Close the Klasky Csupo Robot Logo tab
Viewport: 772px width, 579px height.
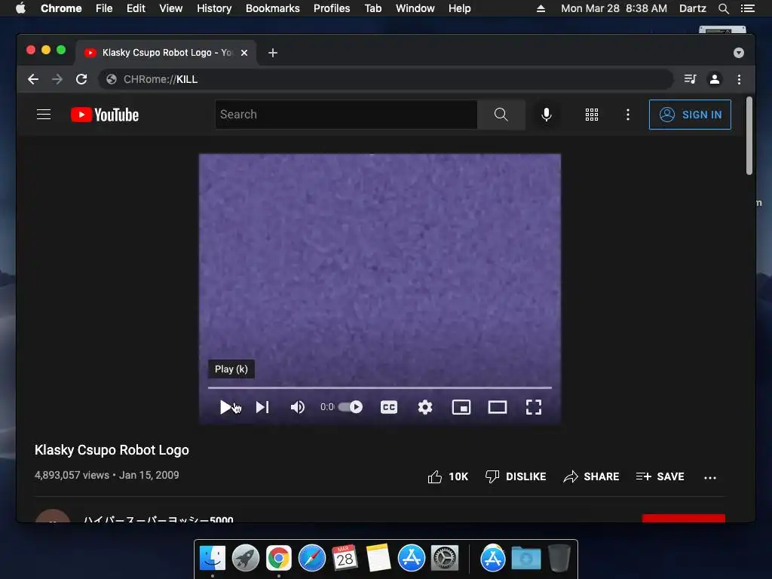coord(244,53)
